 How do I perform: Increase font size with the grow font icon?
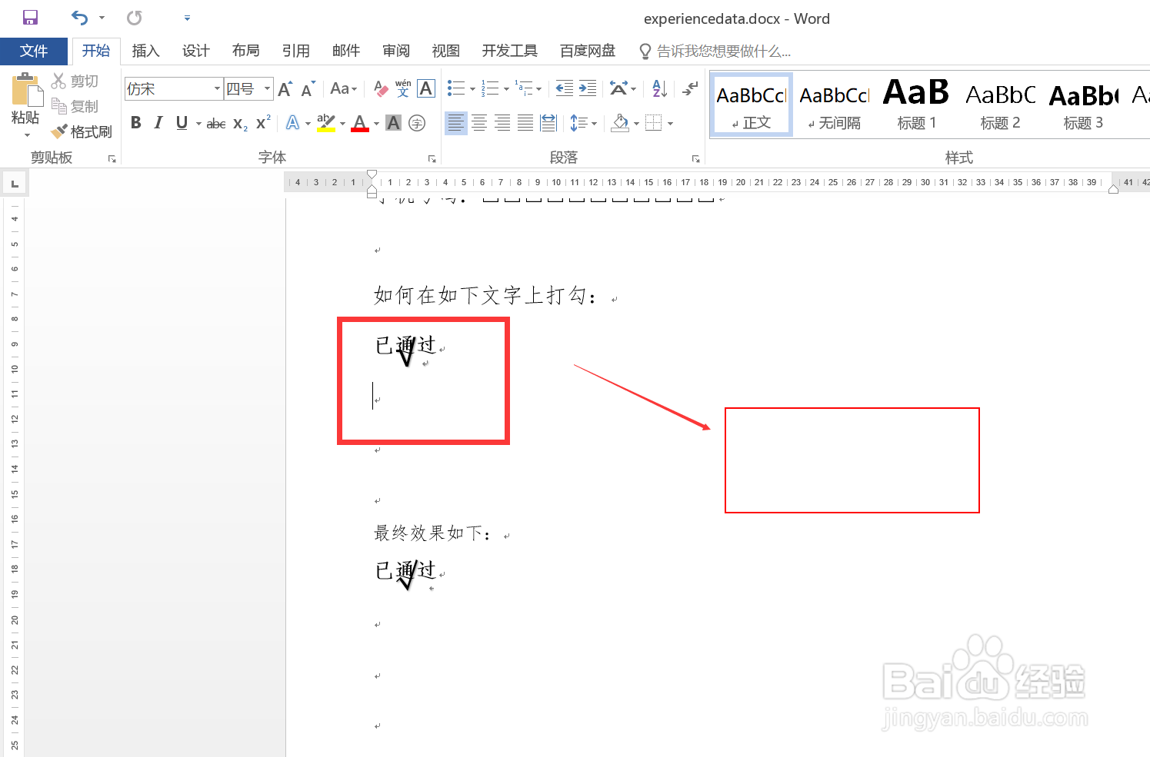pyautogui.click(x=285, y=89)
